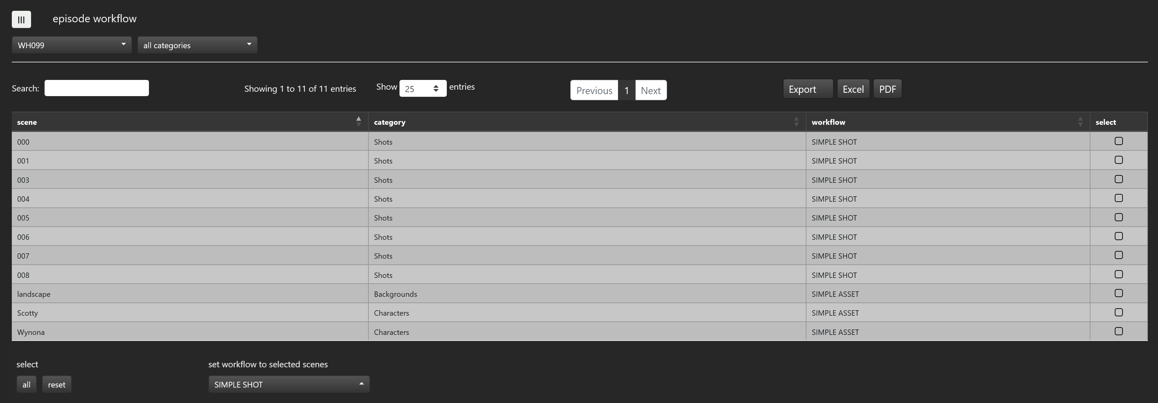The image size is (1158, 403).
Task: Open the SIMPLE SHOT workflow dropdown
Action: (289, 384)
